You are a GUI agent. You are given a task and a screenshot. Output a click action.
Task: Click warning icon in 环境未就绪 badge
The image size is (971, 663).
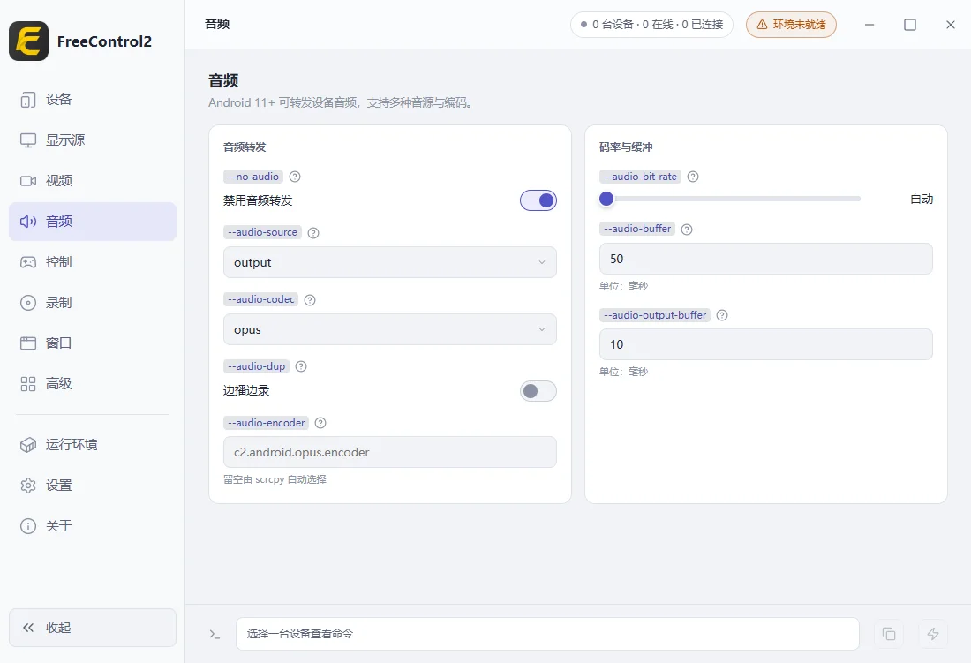762,25
